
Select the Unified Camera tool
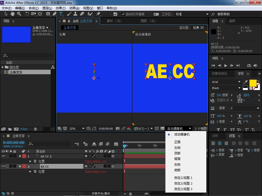[34, 14]
